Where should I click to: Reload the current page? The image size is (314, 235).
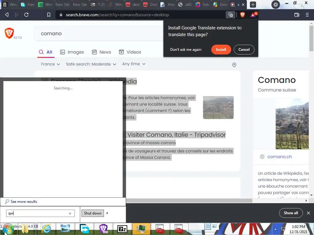click(x=26, y=15)
